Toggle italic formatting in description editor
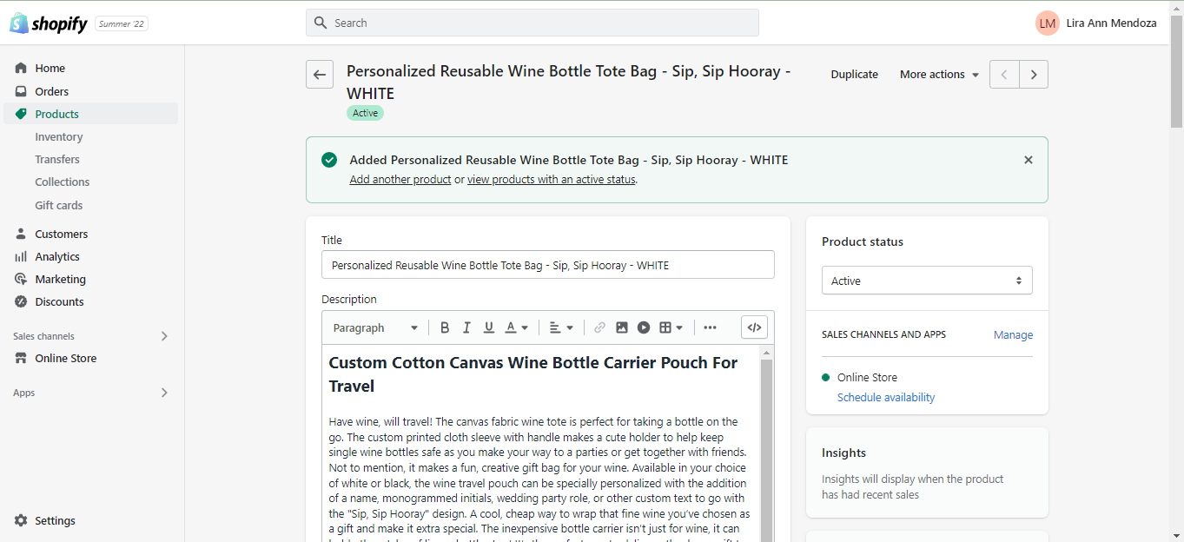This screenshot has height=542, width=1184. coord(466,327)
